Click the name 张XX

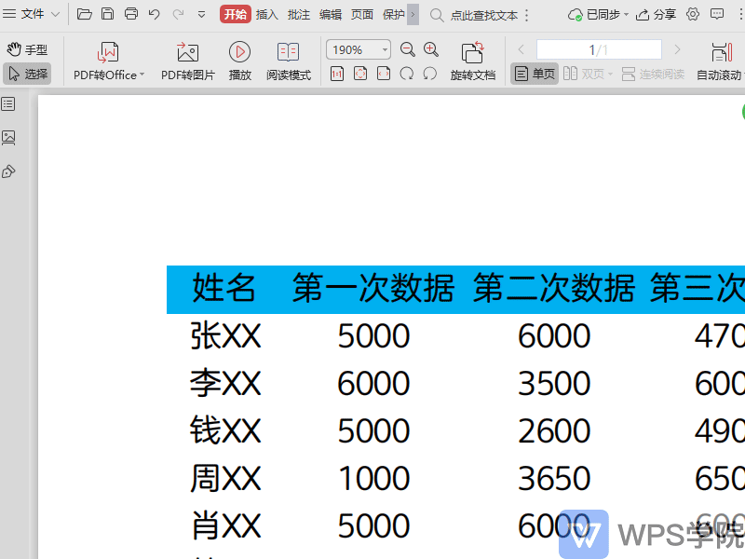pyautogui.click(x=225, y=335)
